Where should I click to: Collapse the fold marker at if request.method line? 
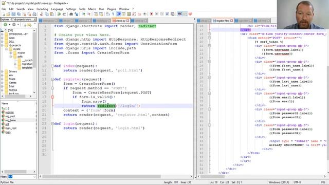(x=52, y=88)
